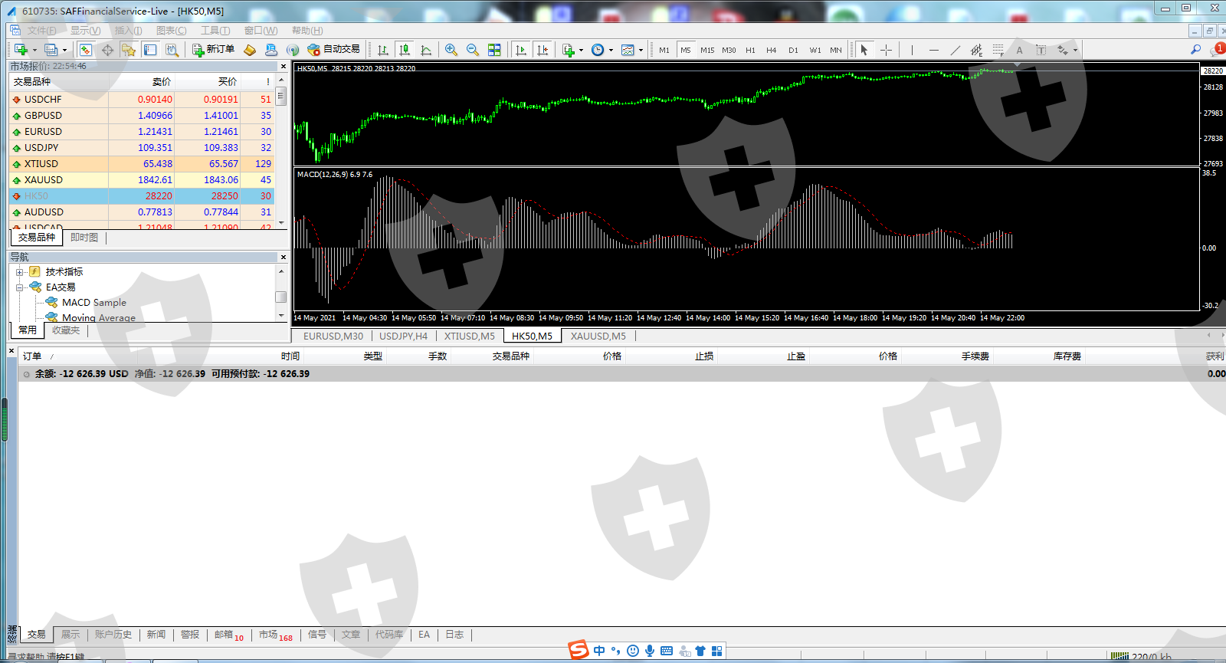
Task: Open the 显示 View menu
Action: [86, 31]
